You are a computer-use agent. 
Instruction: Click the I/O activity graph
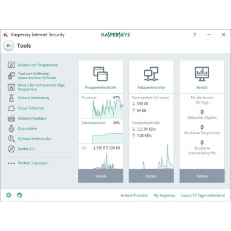click(108, 161)
